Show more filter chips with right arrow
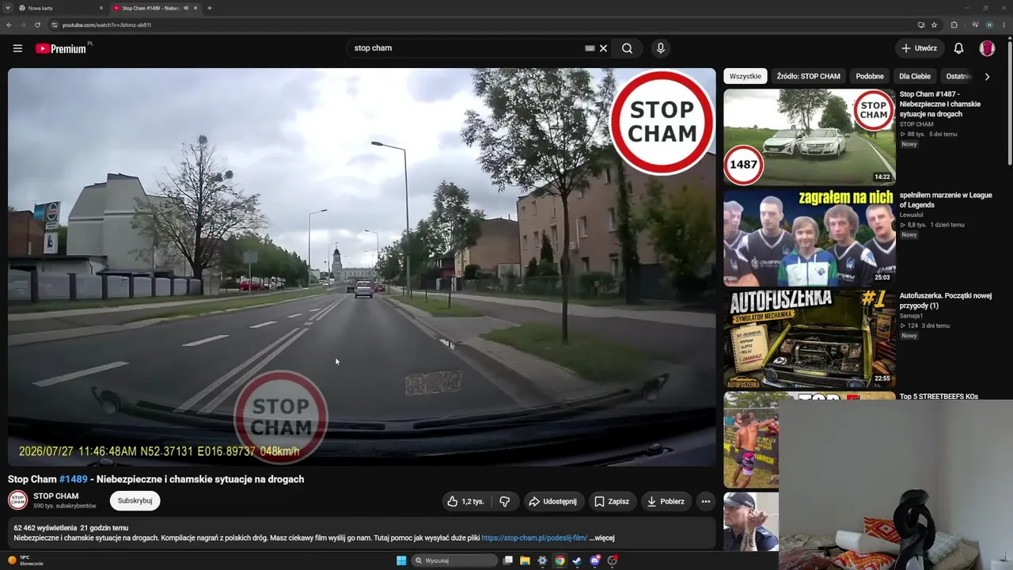This screenshot has height=570, width=1013. click(x=987, y=76)
